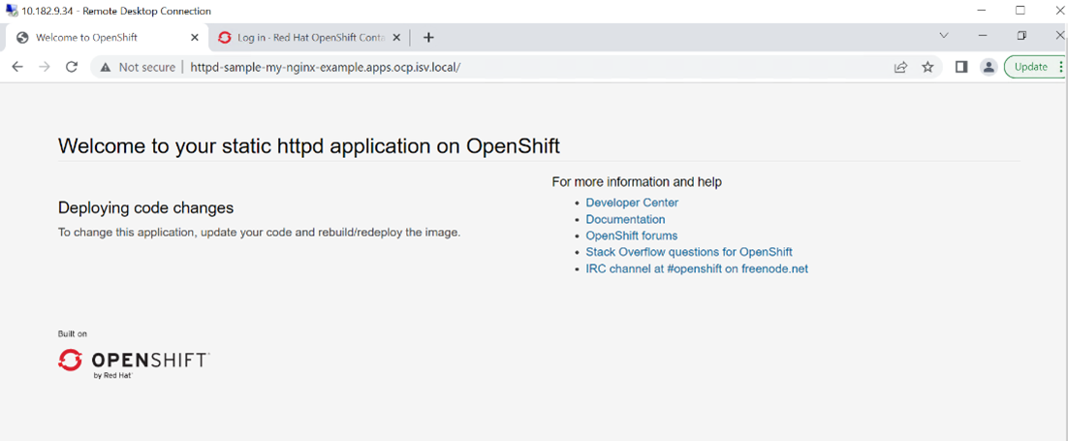Open the user profile avatar icon
The image size is (1068, 441).
tap(989, 67)
